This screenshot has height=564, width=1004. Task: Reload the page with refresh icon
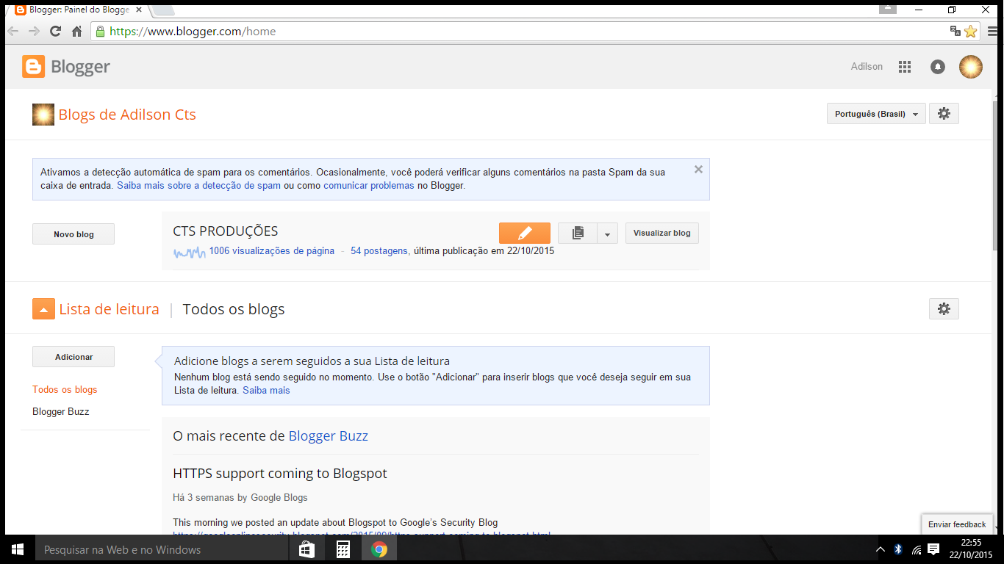point(55,32)
